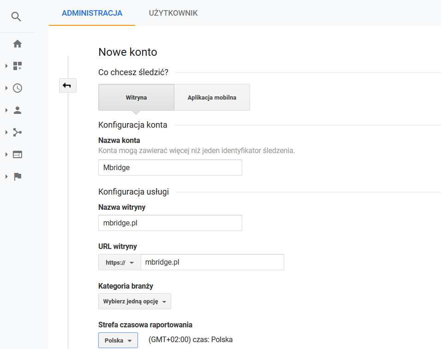Screen dimensions: 441x349
Task: Open the Customization dashboard icon
Action: pos(18,66)
